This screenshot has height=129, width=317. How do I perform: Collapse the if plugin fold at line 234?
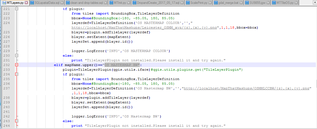(x=17, y=74)
